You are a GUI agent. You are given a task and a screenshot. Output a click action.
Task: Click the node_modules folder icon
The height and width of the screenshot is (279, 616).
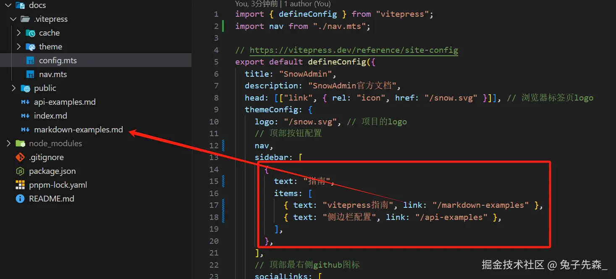coord(20,144)
